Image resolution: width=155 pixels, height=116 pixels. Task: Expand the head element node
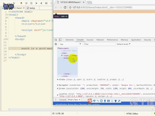click(62, 55)
